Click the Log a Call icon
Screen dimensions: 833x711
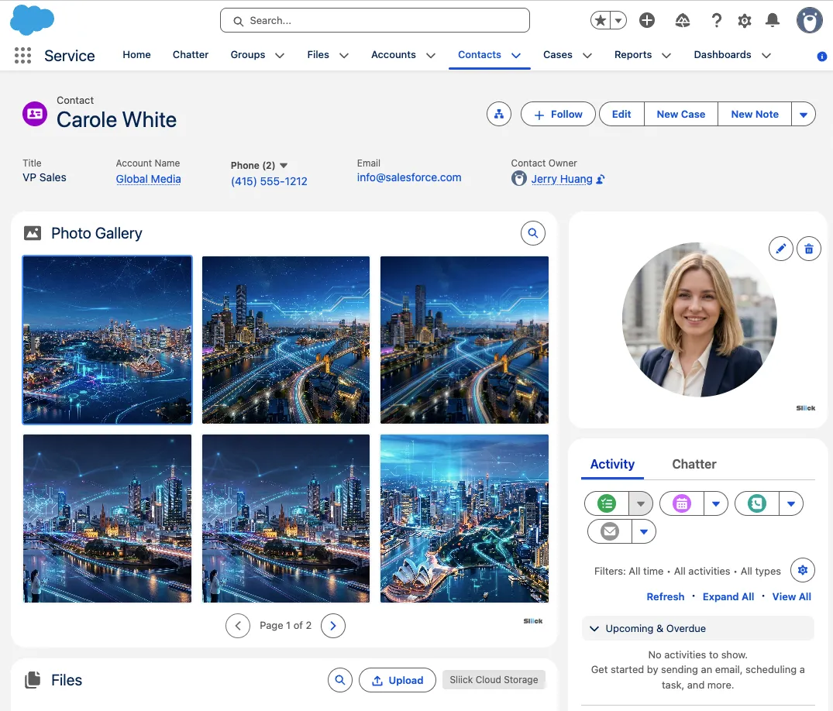[x=756, y=503]
